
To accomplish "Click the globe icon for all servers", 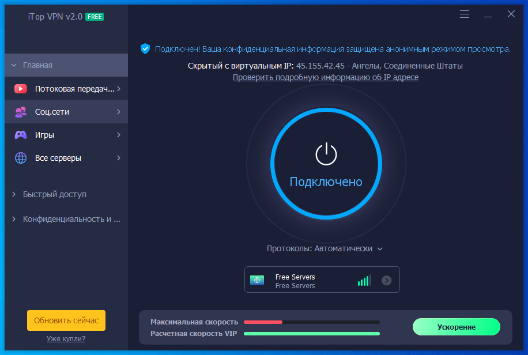I will tap(21, 158).
